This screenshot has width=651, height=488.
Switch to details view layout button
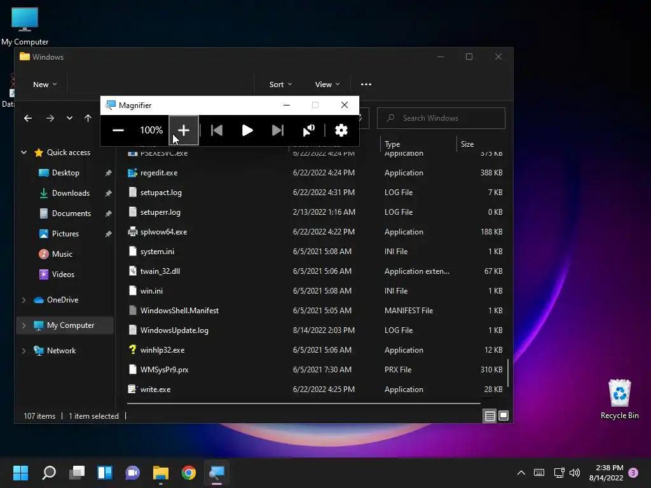point(490,416)
